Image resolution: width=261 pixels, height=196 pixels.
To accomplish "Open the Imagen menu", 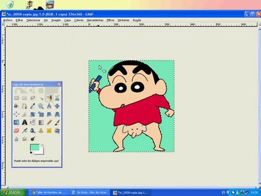I will (x=56, y=20).
